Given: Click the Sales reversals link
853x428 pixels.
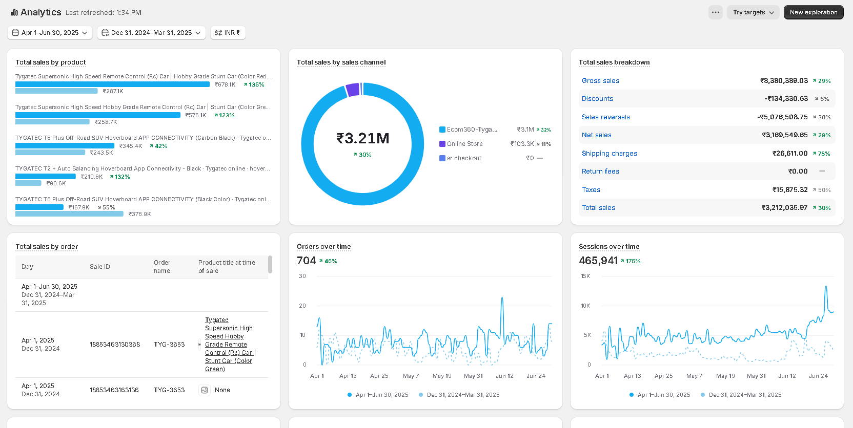Looking at the screenshot, I should pos(606,117).
